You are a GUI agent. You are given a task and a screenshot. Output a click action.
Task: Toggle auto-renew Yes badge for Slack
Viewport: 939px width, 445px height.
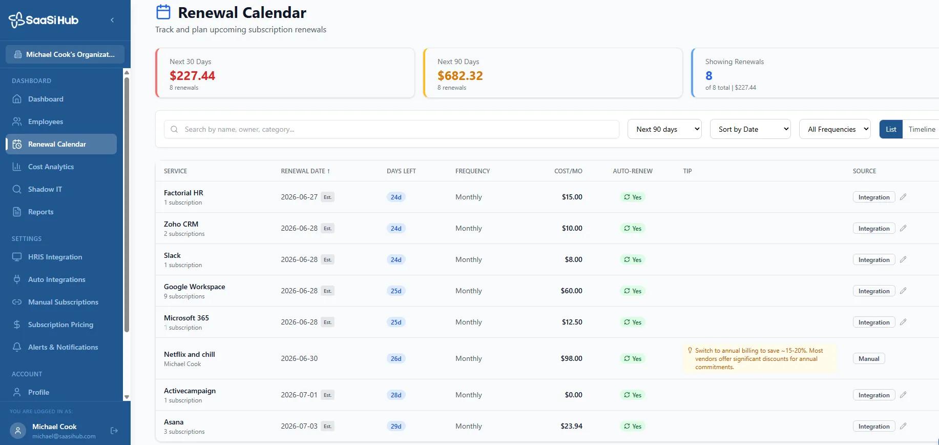(633, 259)
